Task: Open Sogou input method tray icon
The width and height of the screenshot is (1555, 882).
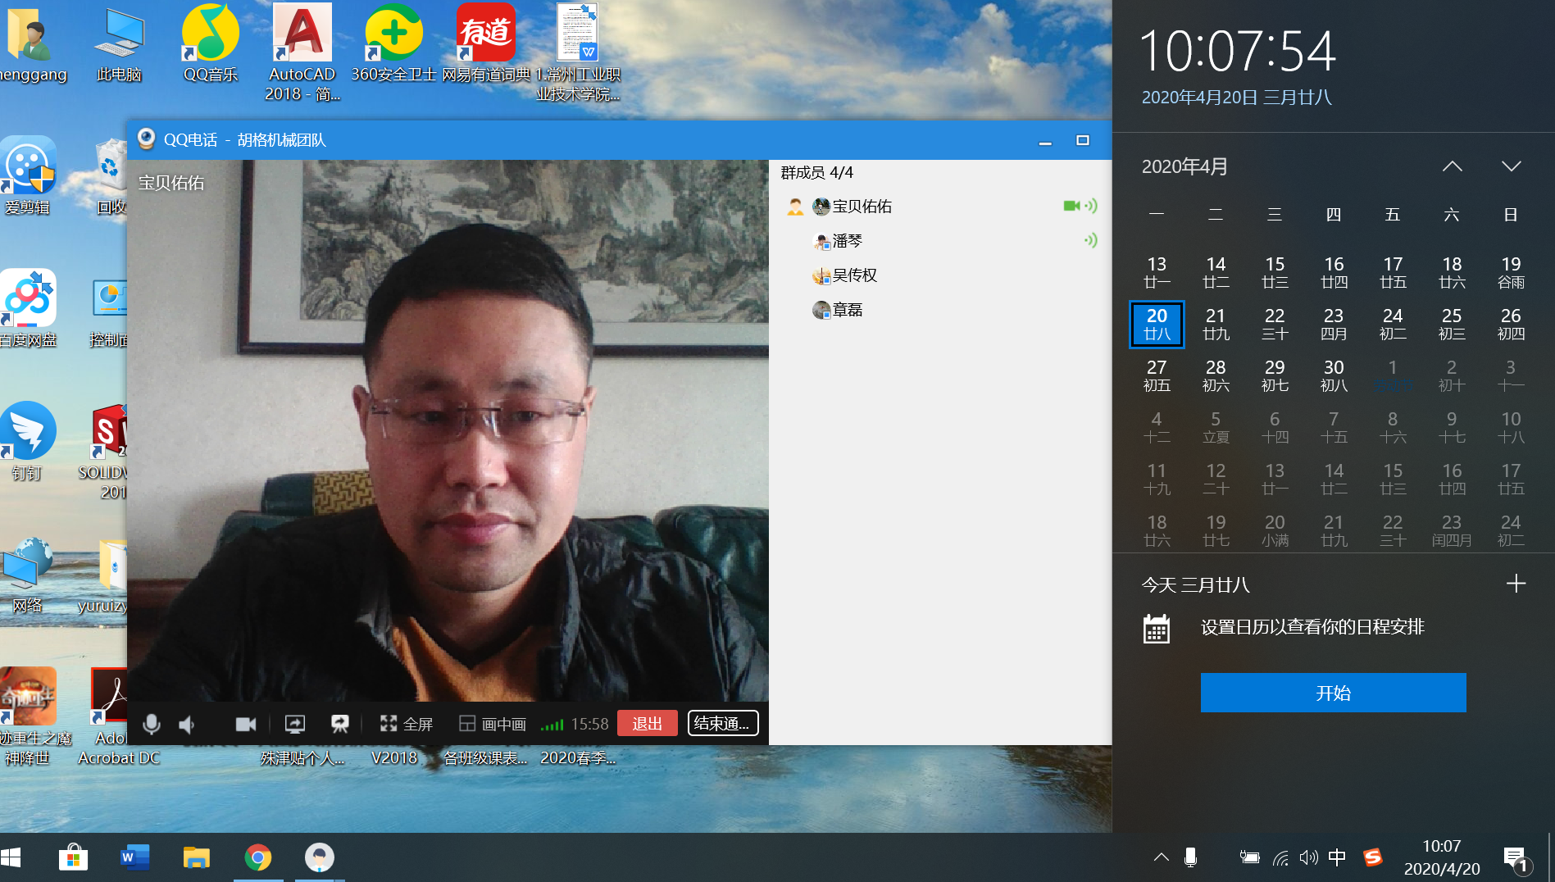Action: (x=1372, y=857)
